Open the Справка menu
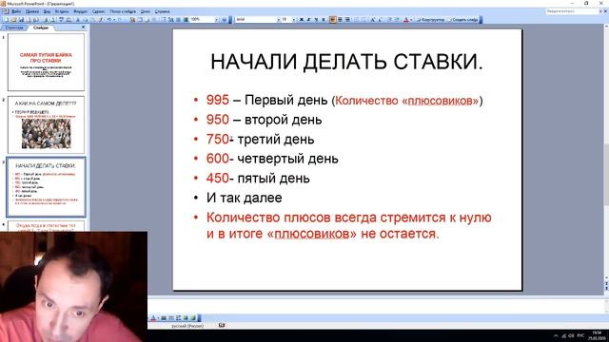The image size is (609, 342). 163,11
